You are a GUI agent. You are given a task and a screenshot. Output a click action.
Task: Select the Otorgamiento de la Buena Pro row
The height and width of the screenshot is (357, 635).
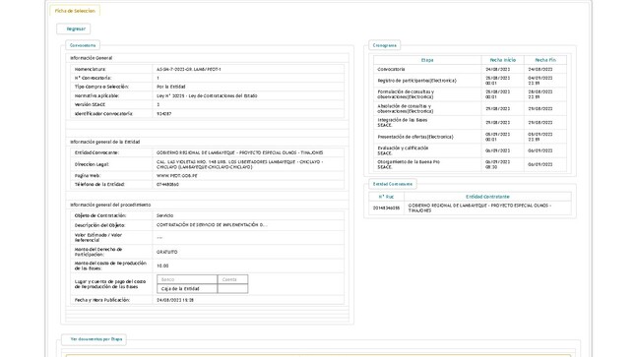tap(470, 164)
